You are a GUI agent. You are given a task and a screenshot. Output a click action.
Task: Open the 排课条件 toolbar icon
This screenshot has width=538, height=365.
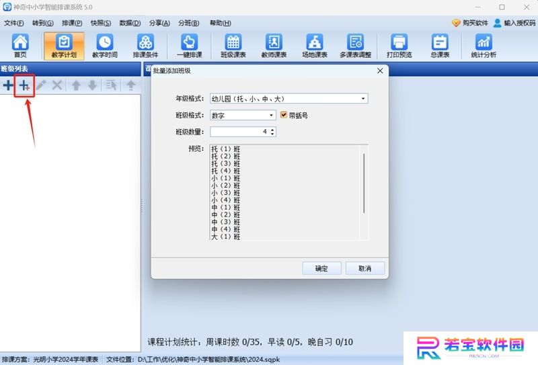tap(145, 46)
